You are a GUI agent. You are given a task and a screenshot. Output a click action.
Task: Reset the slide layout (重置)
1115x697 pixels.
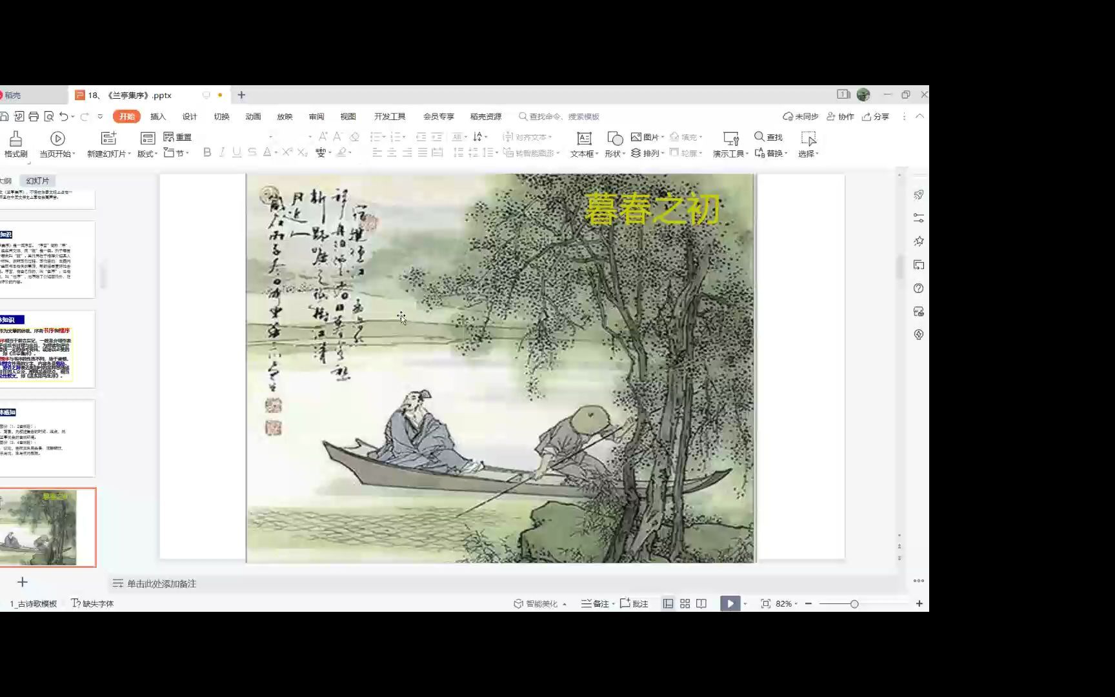pos(177,137)
